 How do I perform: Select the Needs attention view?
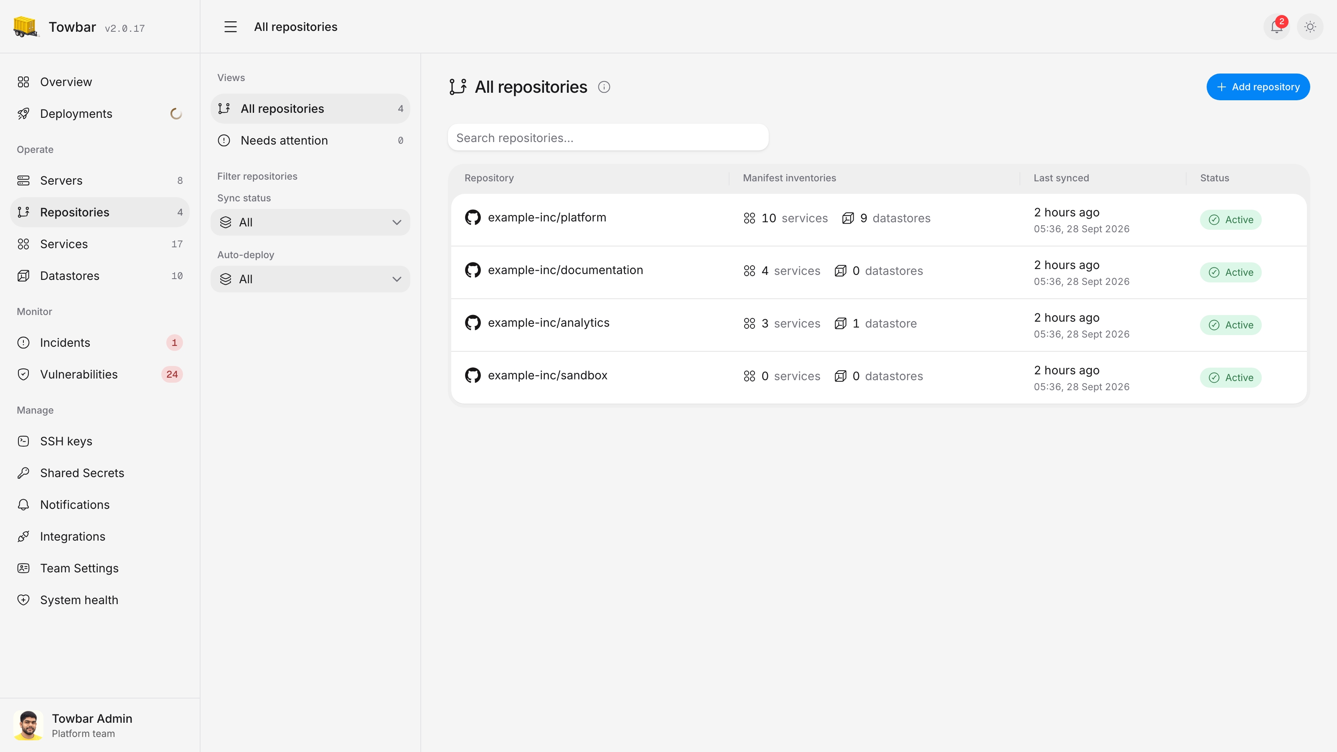(310, 140)
